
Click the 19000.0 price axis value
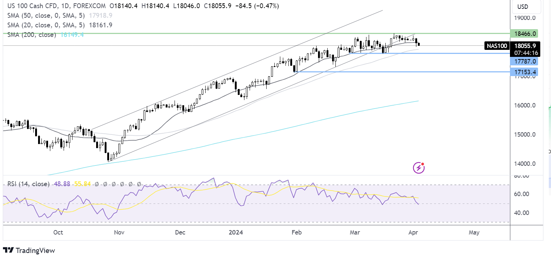coord(525,18)
